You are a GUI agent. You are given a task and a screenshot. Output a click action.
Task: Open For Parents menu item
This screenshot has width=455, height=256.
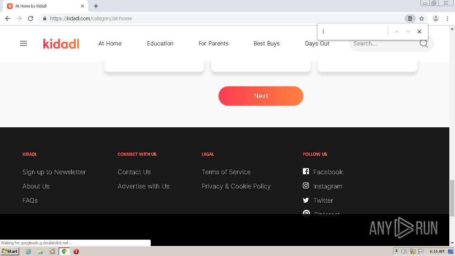(x=214, y=43)
